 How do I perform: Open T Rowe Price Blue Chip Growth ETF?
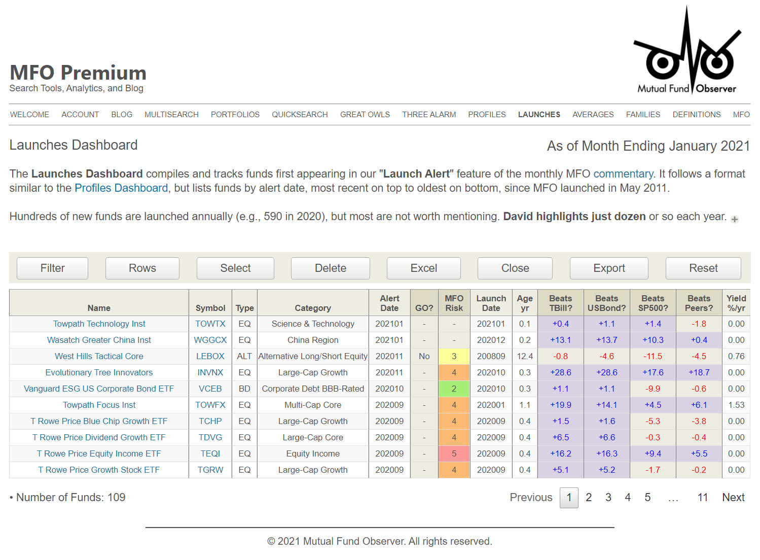(x=99, y=422)
